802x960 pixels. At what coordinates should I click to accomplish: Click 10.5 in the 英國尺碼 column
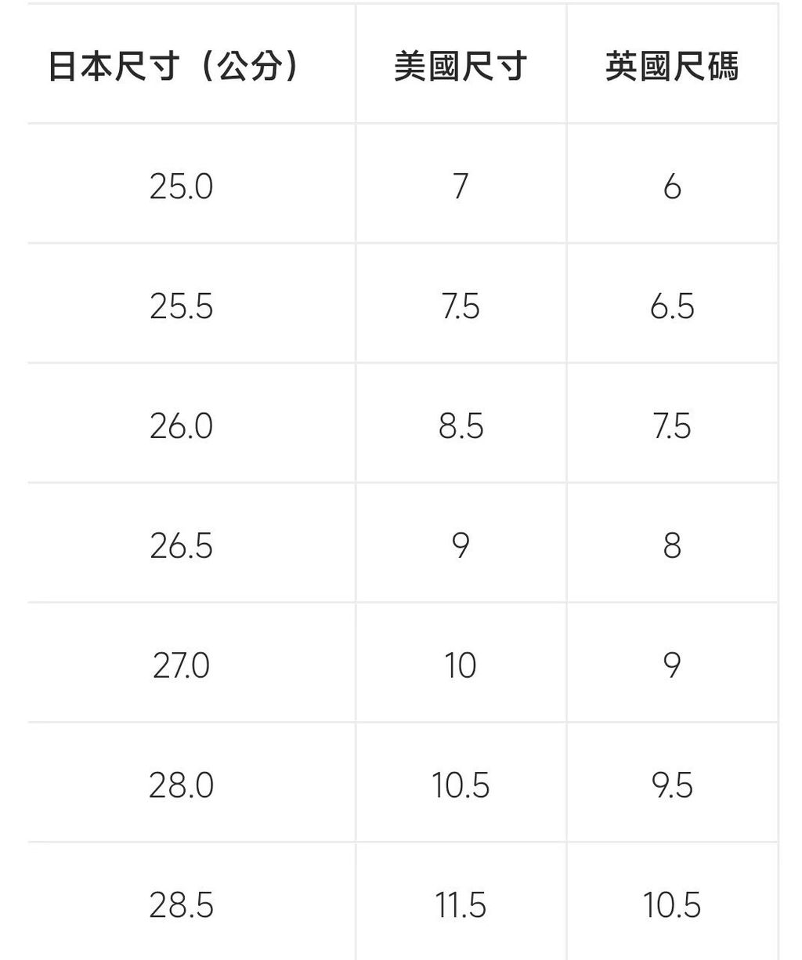tap(672, 905)
